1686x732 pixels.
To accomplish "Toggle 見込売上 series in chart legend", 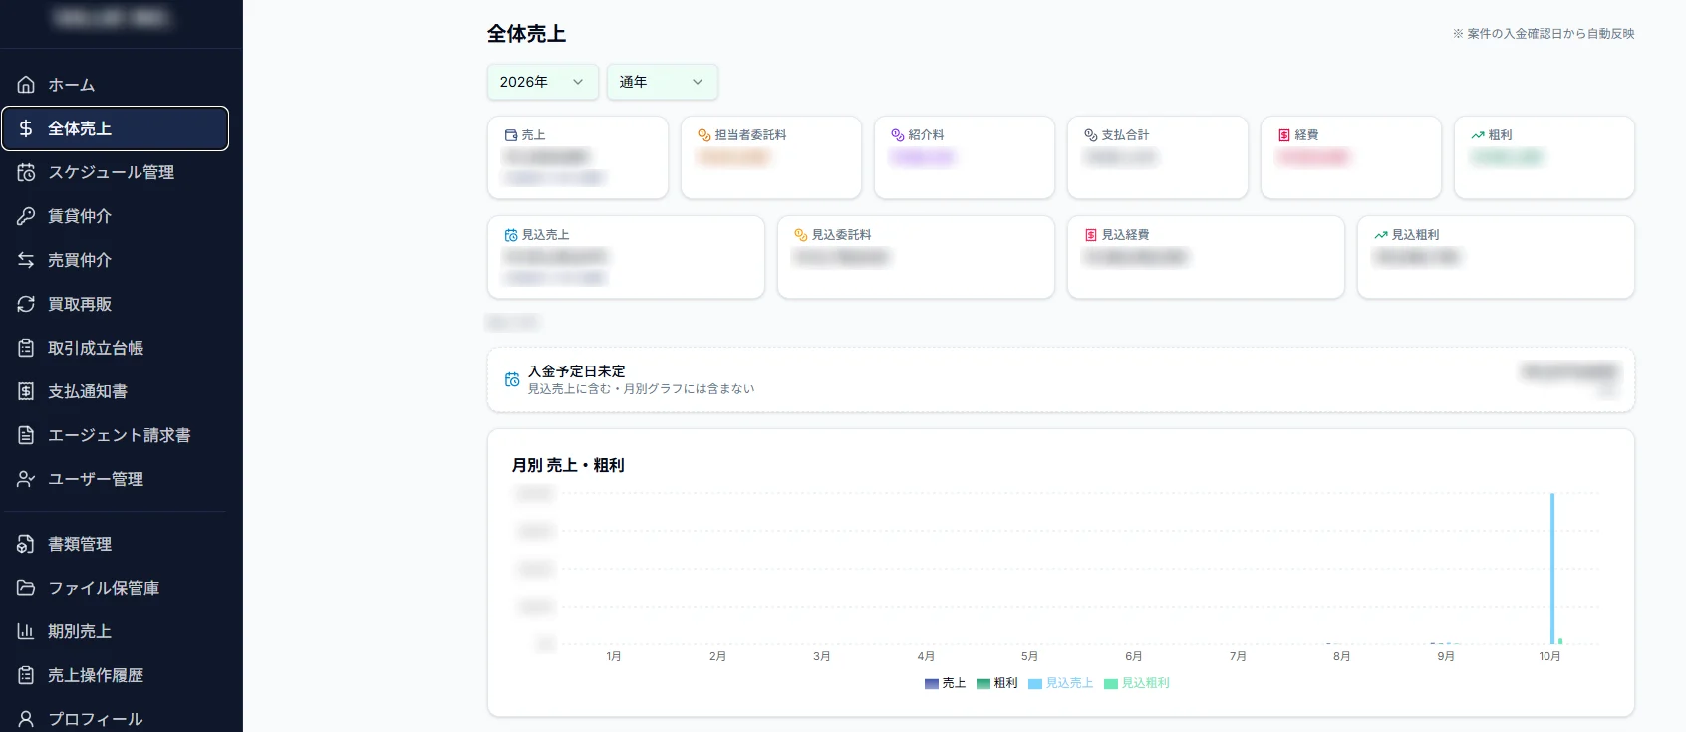I will click(x=1060, y=683).
